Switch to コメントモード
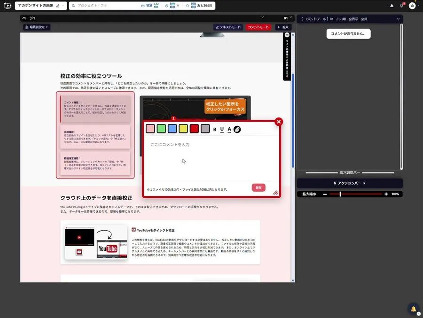423x318 pixels. 258,27
